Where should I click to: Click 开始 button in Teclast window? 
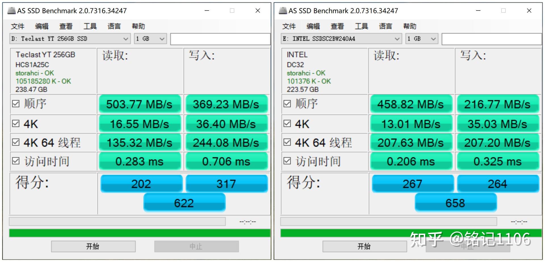coord(93,246)
